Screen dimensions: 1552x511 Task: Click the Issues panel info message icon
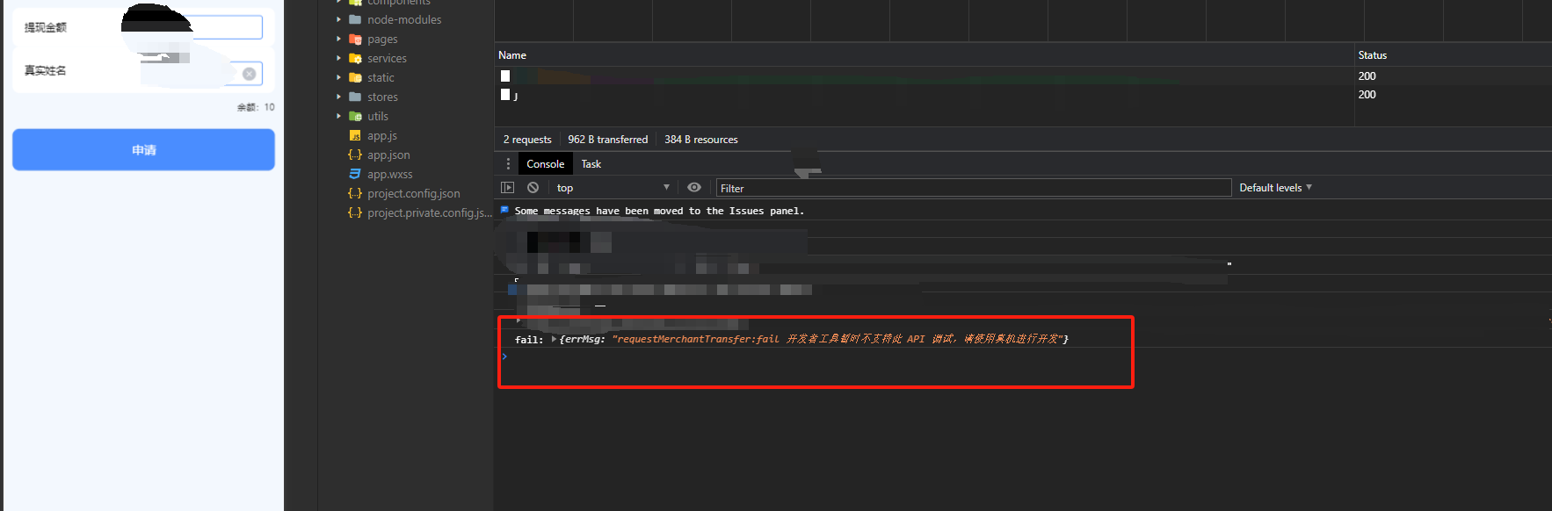click(504, 210)
